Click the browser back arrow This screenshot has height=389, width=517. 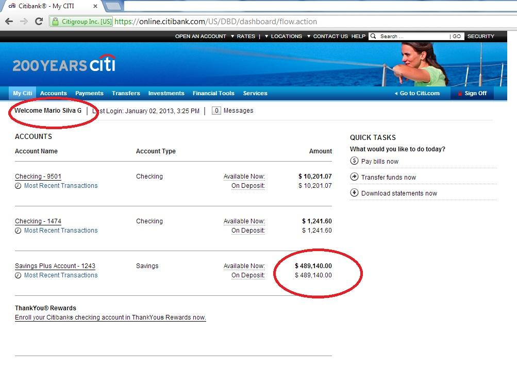[x=9, y=22]
